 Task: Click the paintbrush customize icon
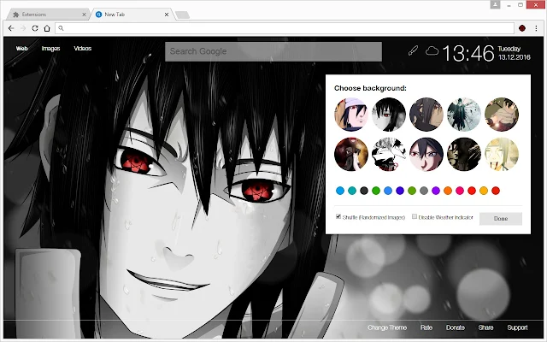click(413, 51)
